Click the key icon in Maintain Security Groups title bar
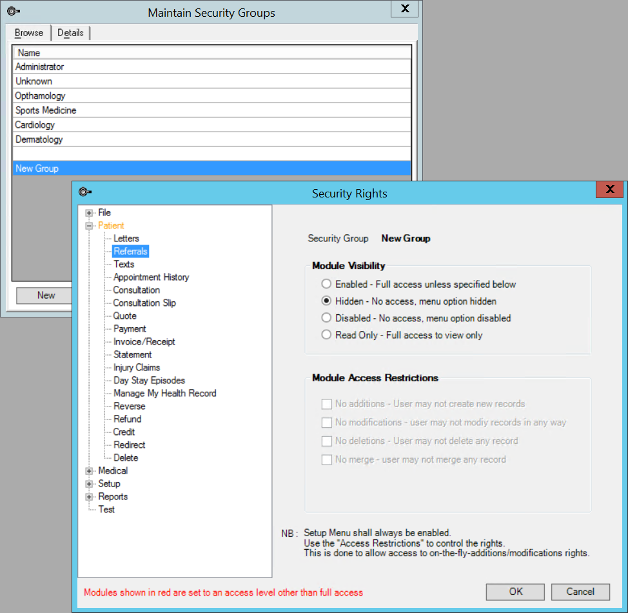This screenshot has width=628, height=613. click(x=13, y=11)
